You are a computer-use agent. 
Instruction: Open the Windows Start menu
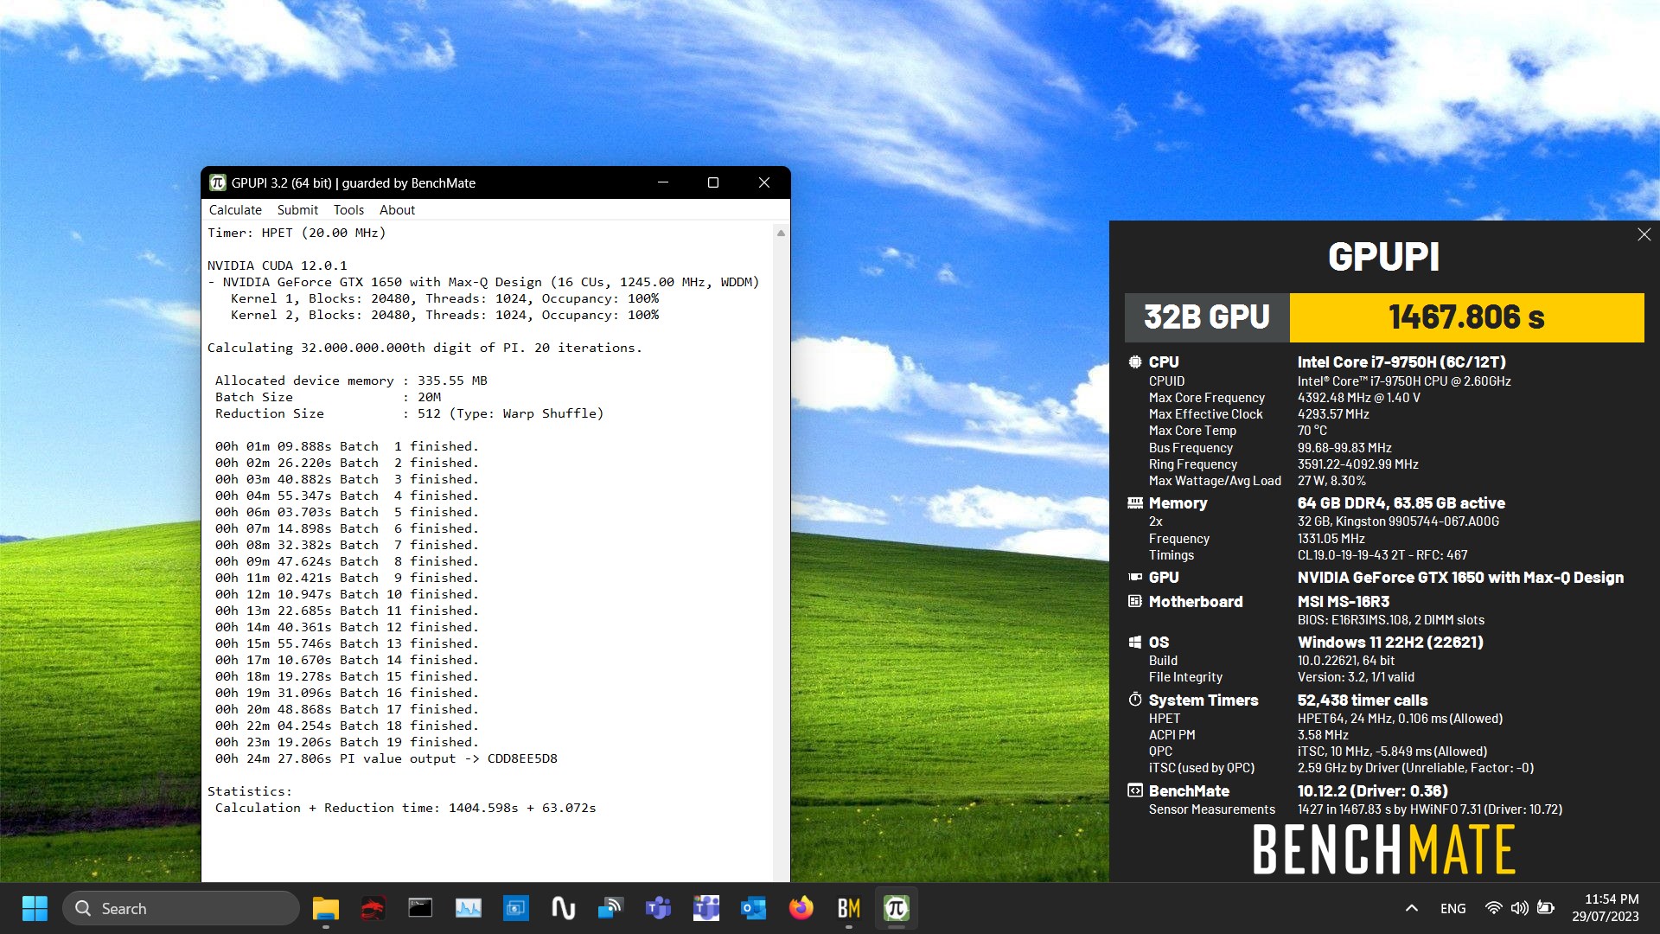[x=35, y=908]
